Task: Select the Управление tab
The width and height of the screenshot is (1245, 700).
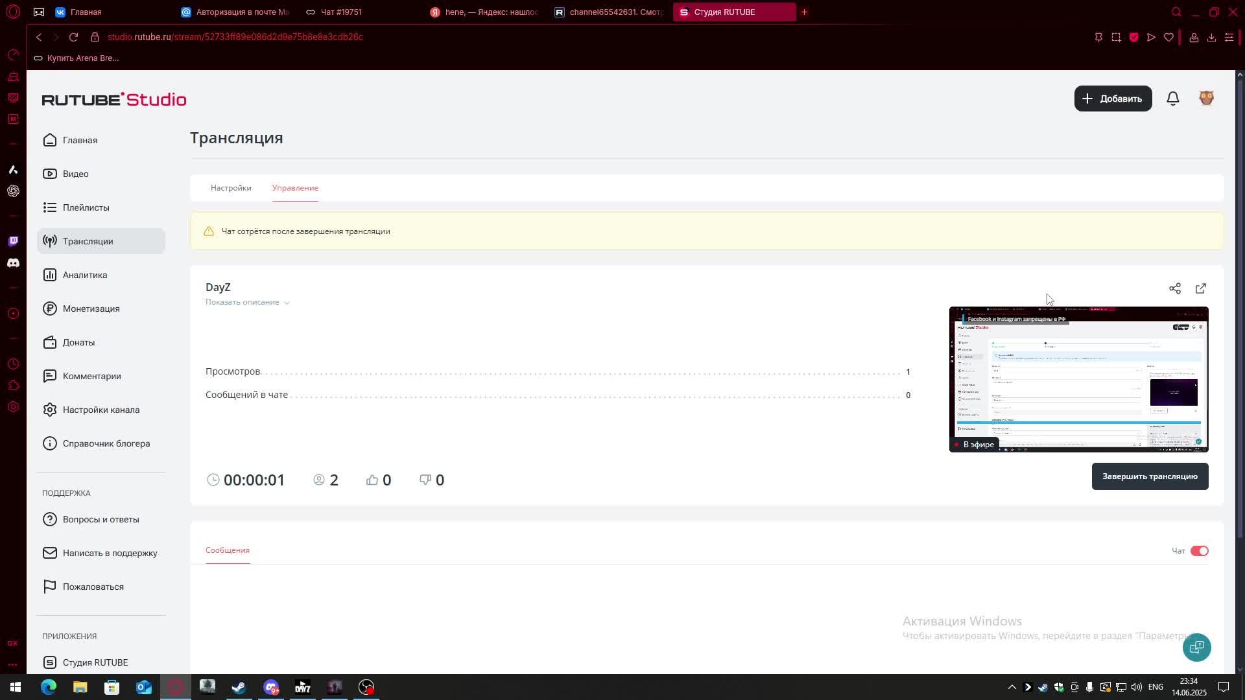Action: coord(295,188)
